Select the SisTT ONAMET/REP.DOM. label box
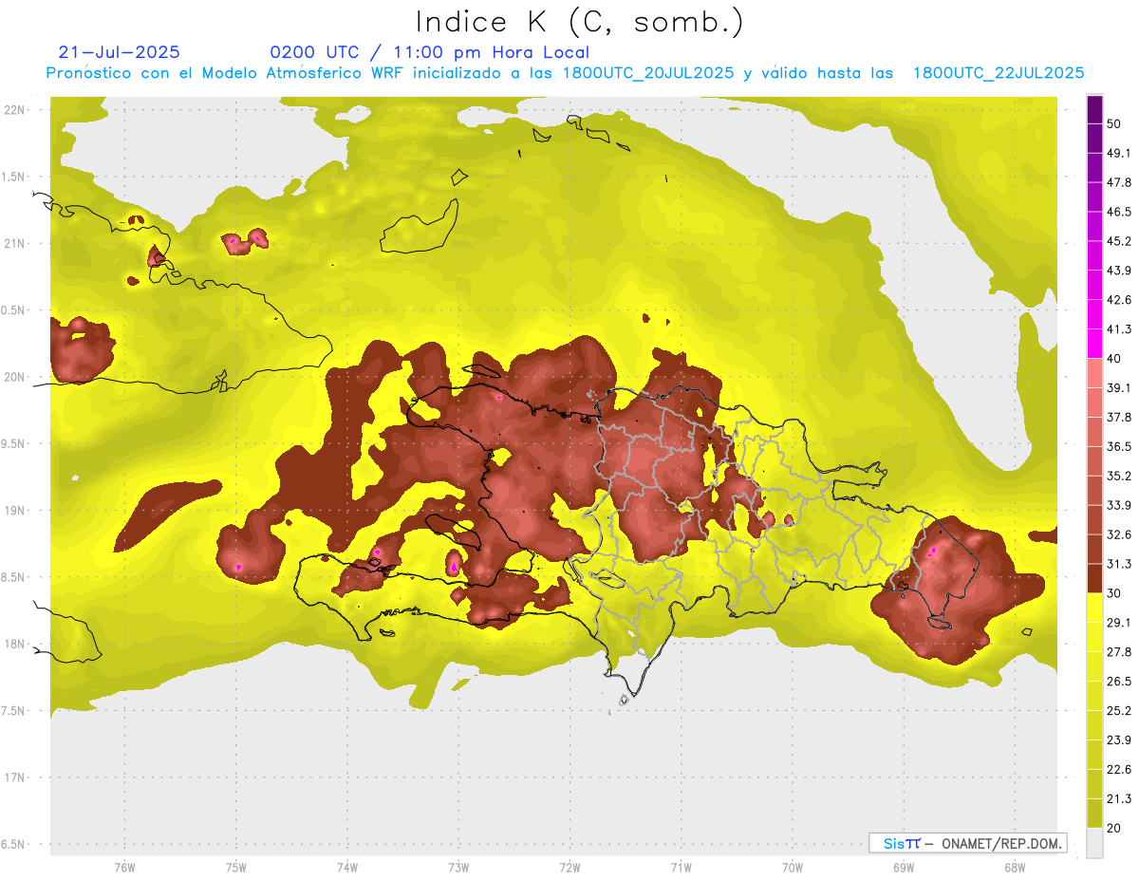 [967, 843]
